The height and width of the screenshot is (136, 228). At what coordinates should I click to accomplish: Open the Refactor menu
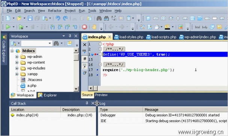point(55,11)
